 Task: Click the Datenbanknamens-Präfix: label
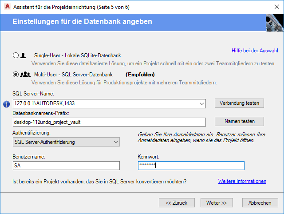[41, 113]
